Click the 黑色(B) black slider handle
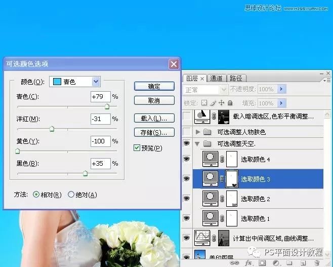 point(85,173)
